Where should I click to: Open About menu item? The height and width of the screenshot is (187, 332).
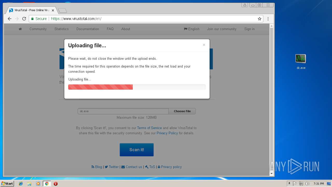(126, 29)
